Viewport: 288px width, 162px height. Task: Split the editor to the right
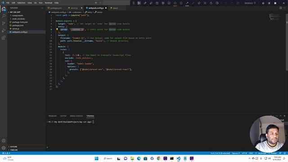tap(281, 8)
